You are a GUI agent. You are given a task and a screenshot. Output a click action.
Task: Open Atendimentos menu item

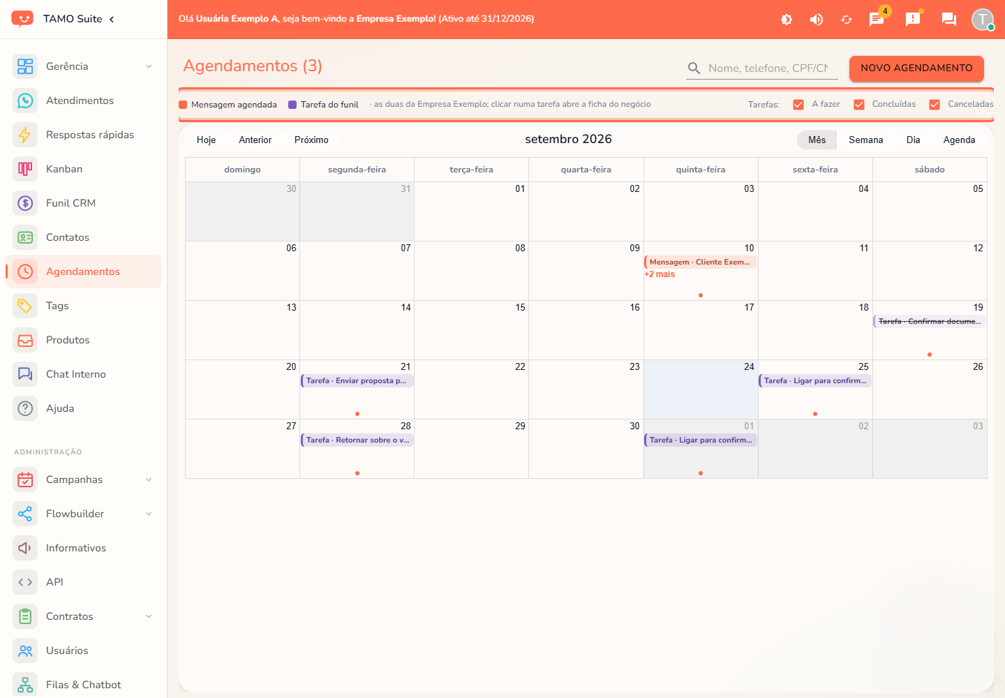[x=83, y=101]
